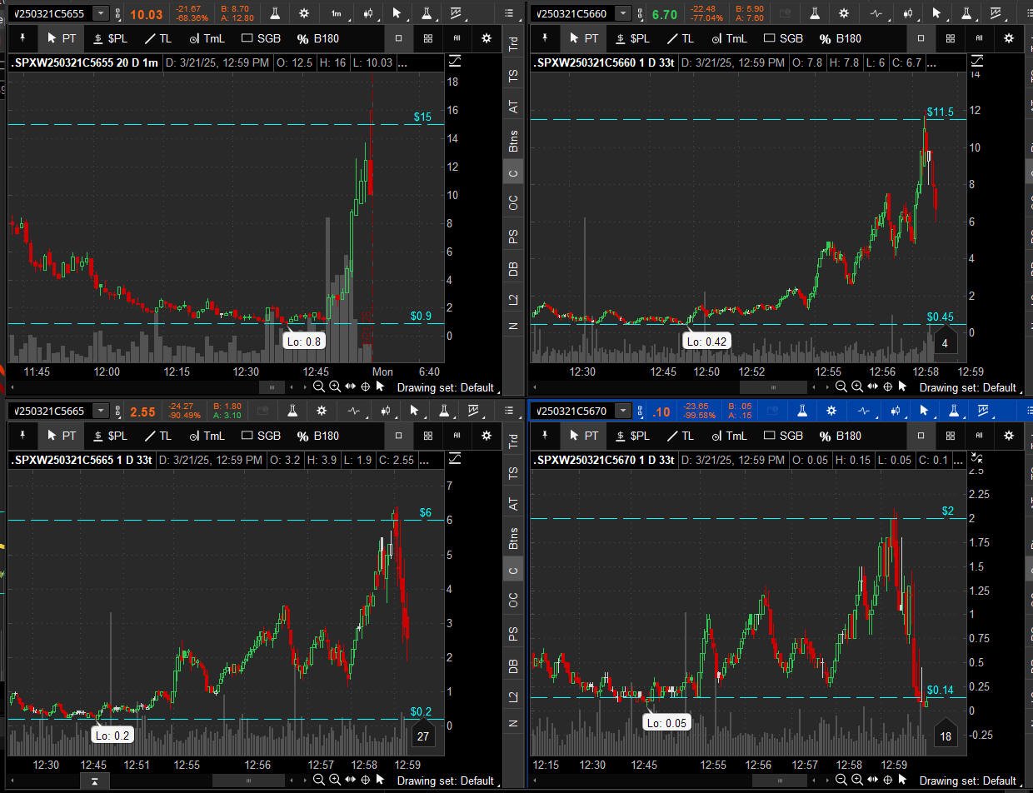Click the pan arrows icon below the C5655 chart
This screenshot has height=793, width=1033.
point(350,387)
